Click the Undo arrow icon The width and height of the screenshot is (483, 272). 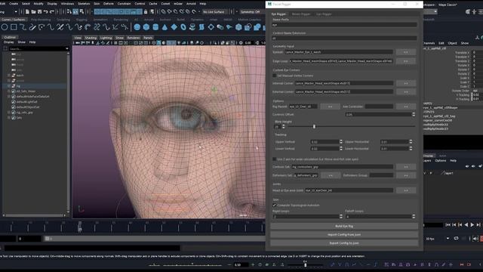pyautogui.click(x=45, y=12)
